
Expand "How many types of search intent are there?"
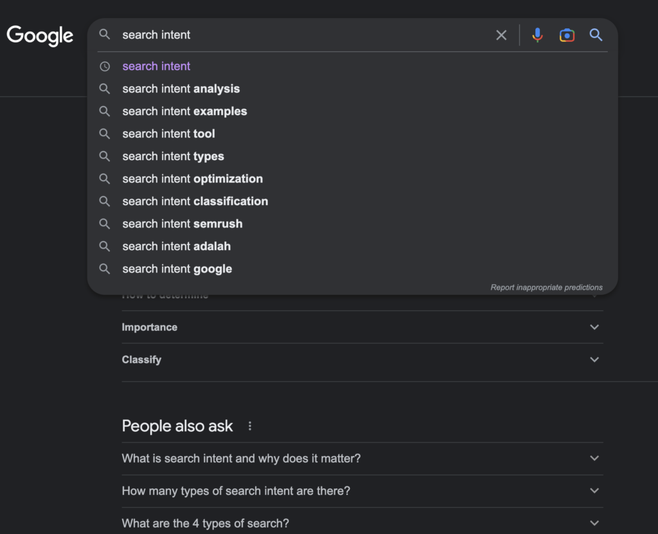click(x=362, y=490)
